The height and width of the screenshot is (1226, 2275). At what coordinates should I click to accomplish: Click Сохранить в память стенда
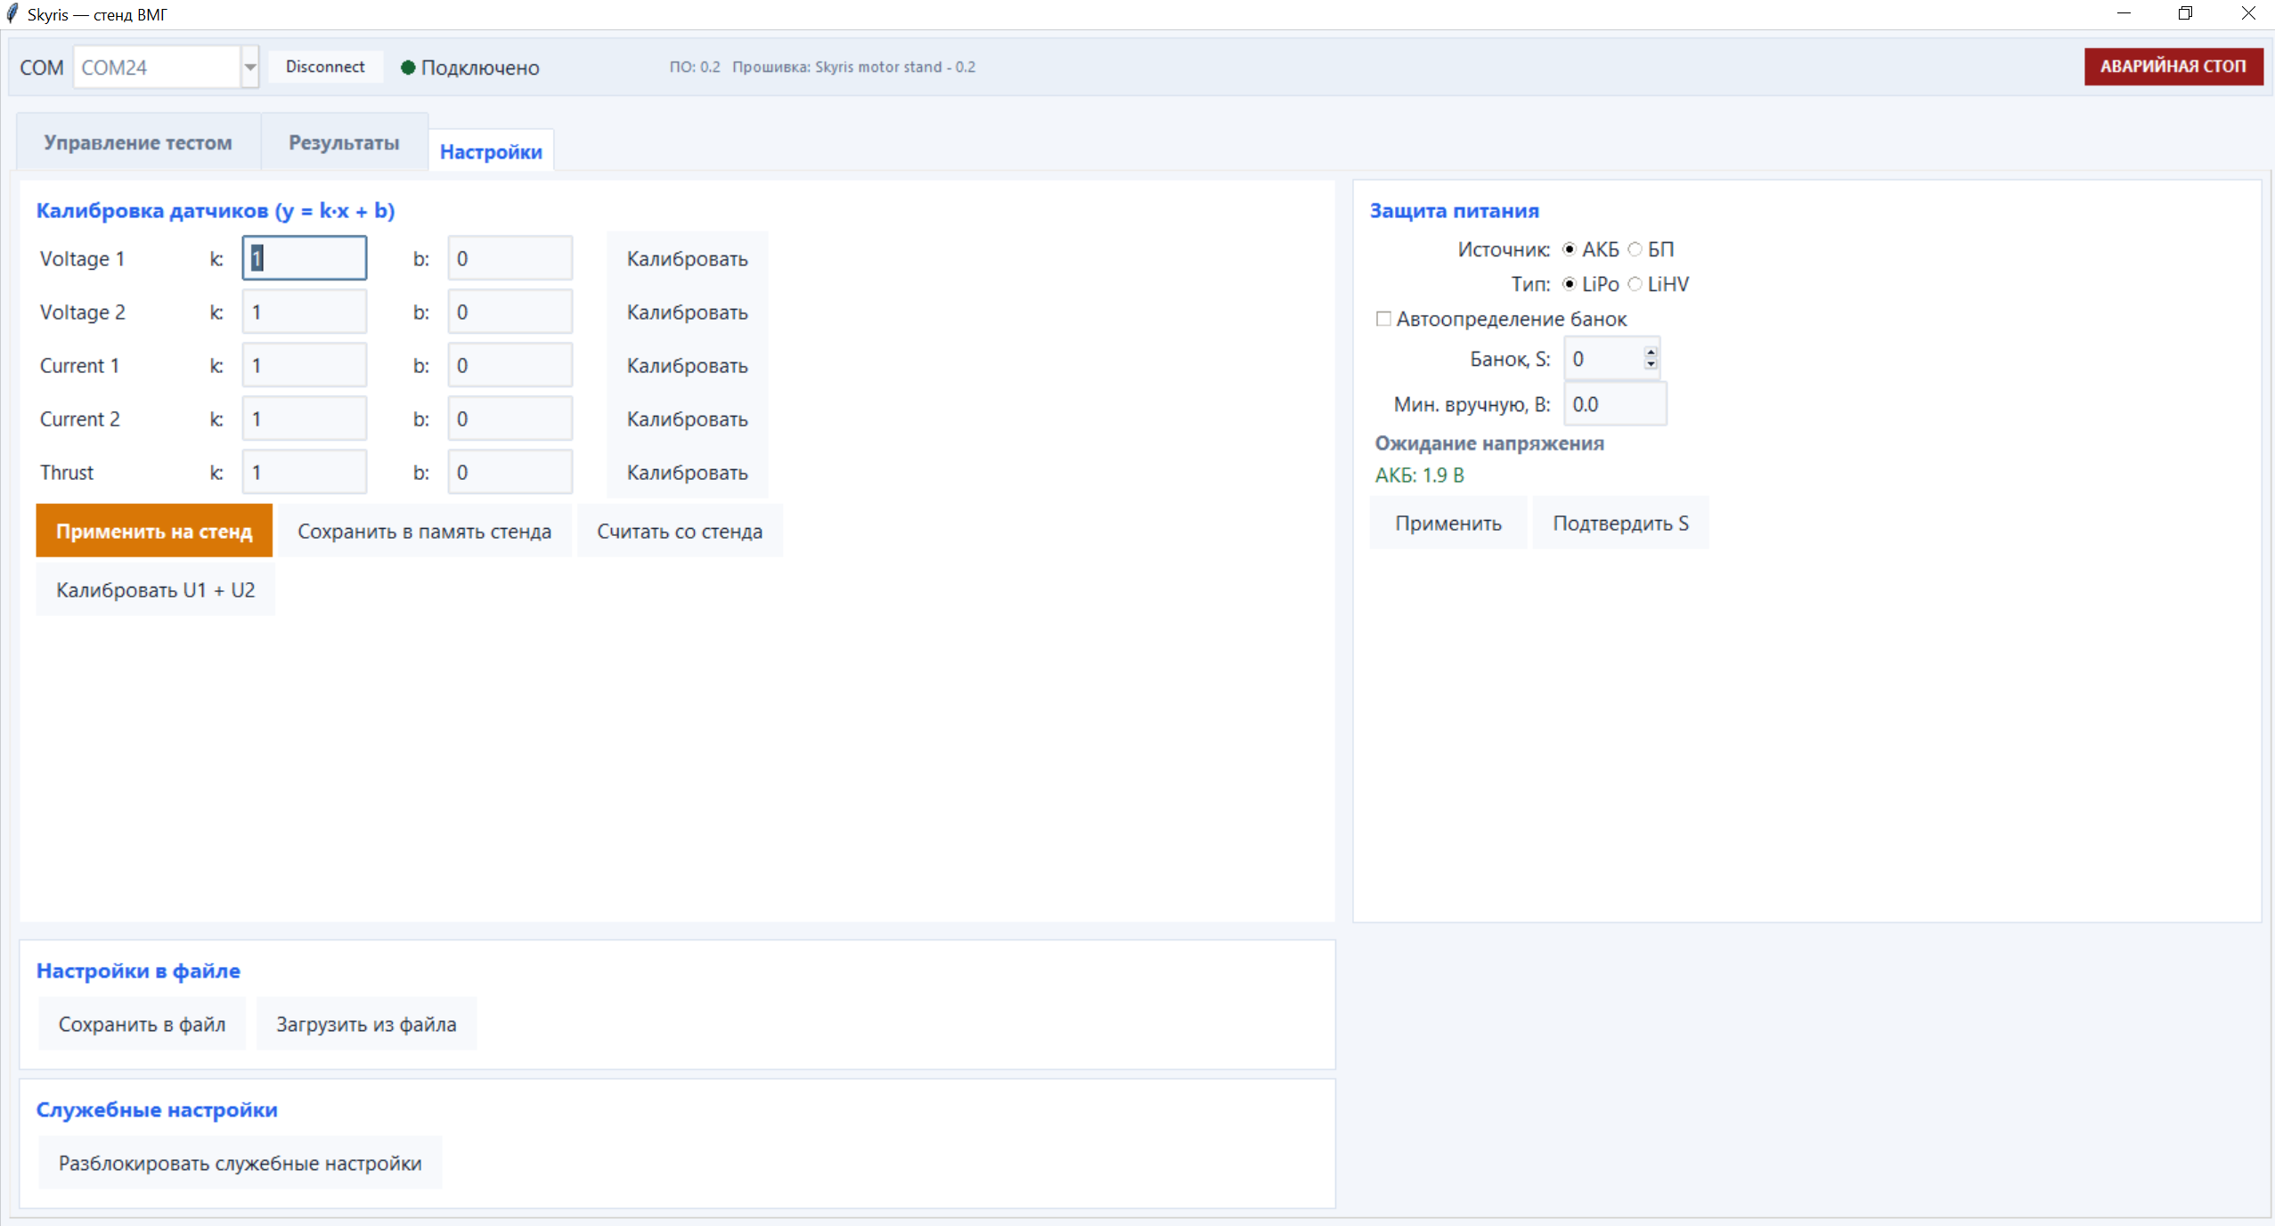(x=425, y=531)
